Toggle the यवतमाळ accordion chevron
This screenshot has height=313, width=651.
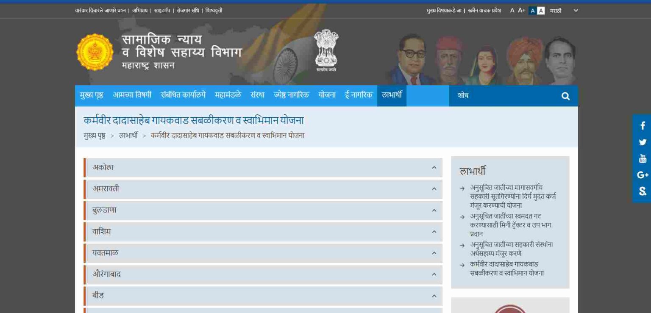[x=434, y=253]
